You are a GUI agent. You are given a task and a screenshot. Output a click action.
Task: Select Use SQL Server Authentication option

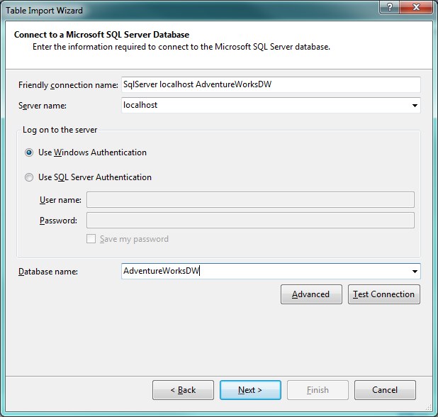point(29,177)
